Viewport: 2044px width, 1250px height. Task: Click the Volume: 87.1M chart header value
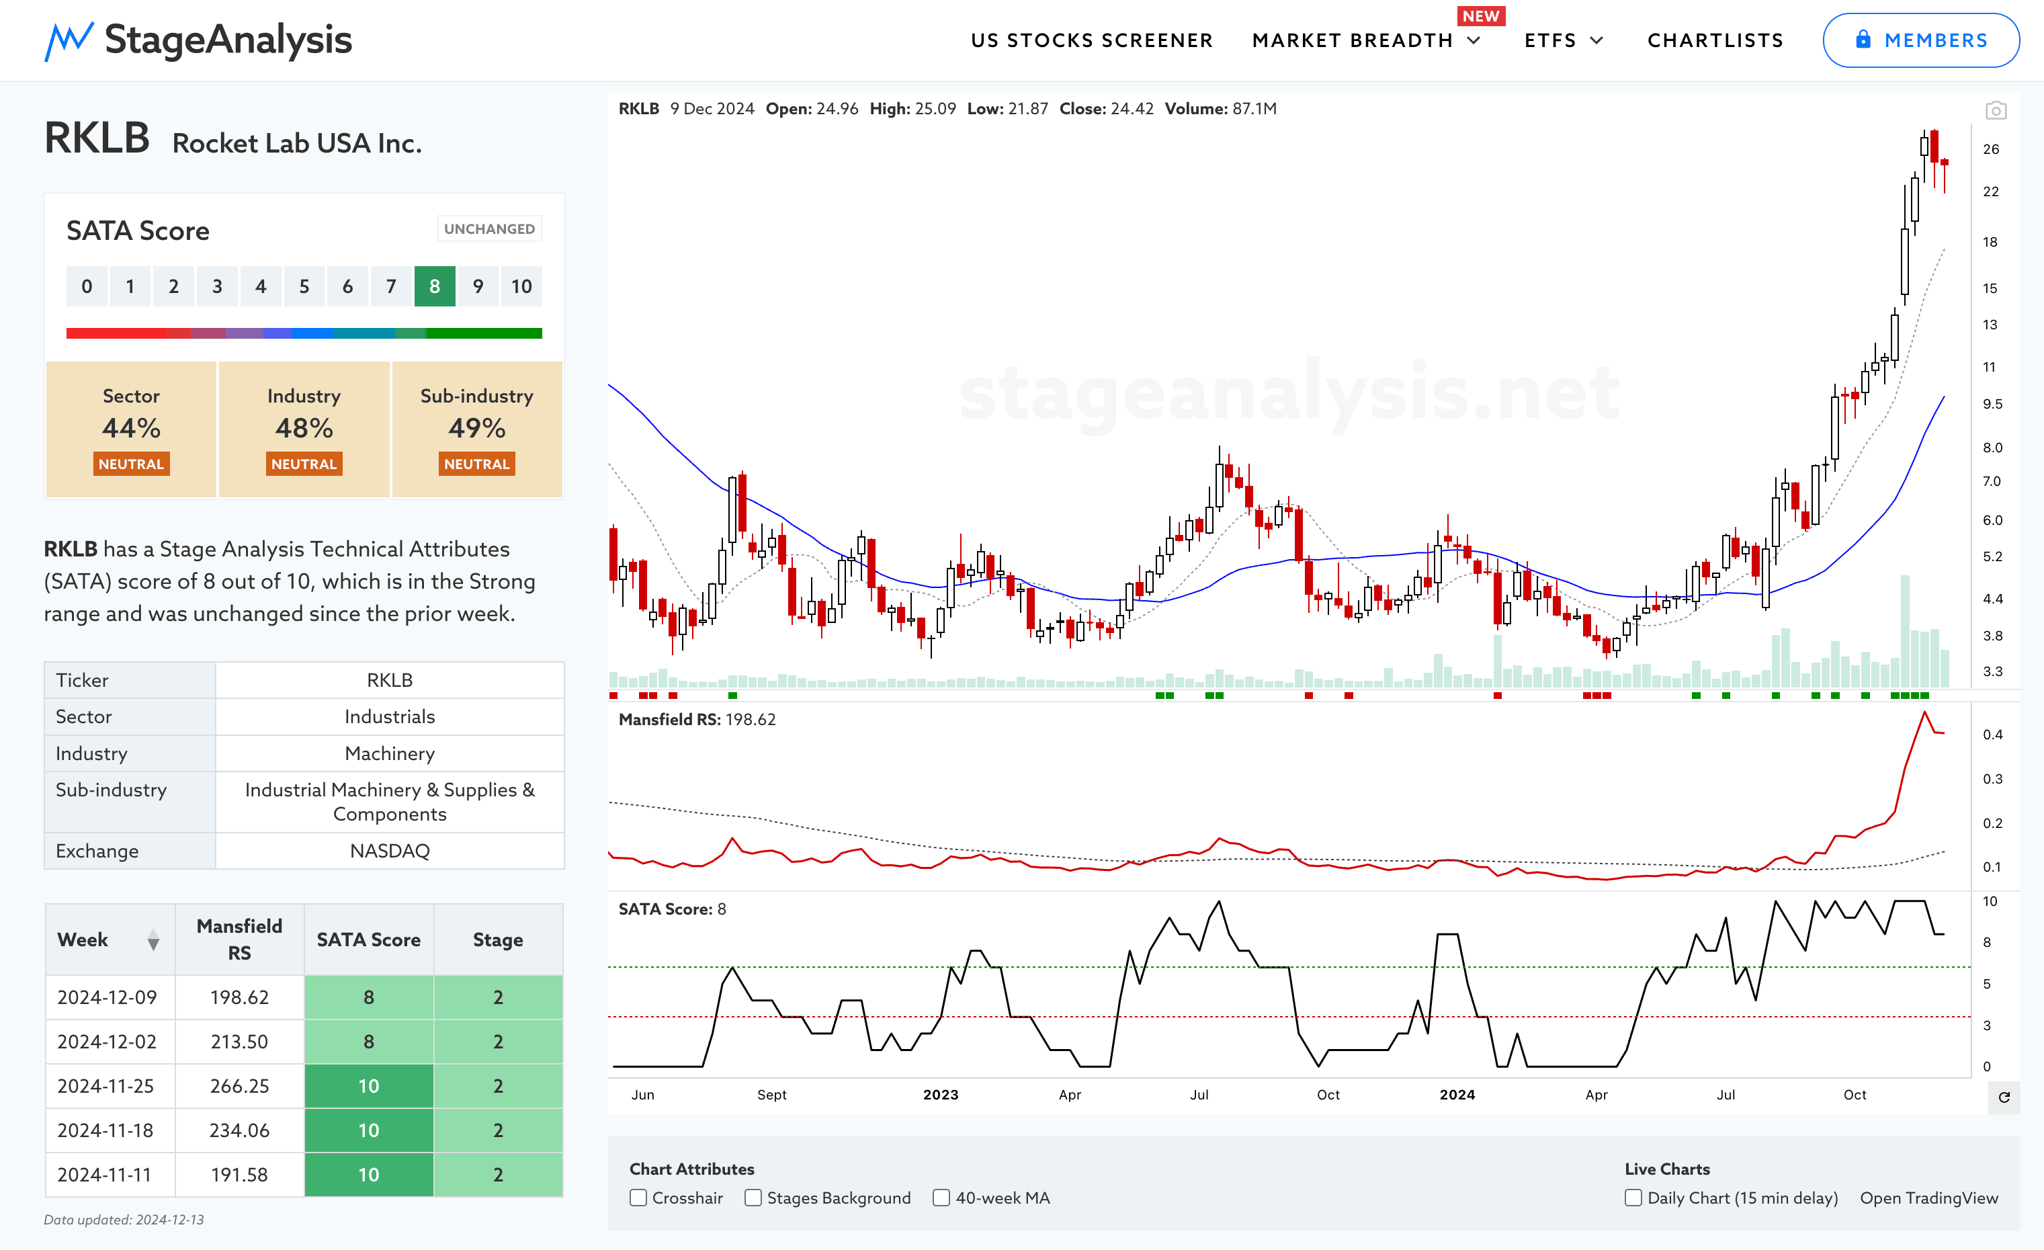point(1220,109)
